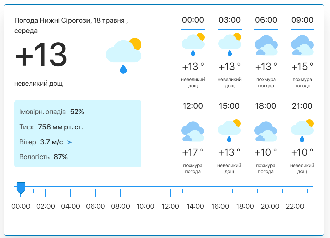Image resolution: width=330 pixels, height=238 pixels.
Task: Click the 22:00 timeline label
Action: [295, 206]
